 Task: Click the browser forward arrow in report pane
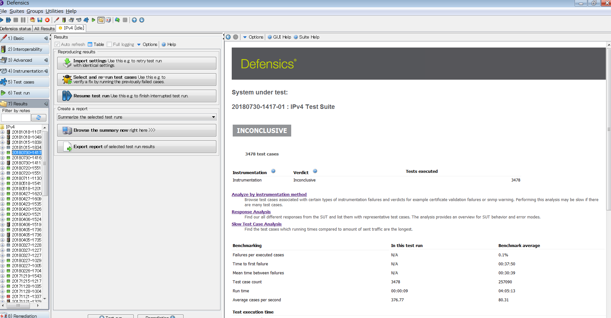(x=236, y=37)
